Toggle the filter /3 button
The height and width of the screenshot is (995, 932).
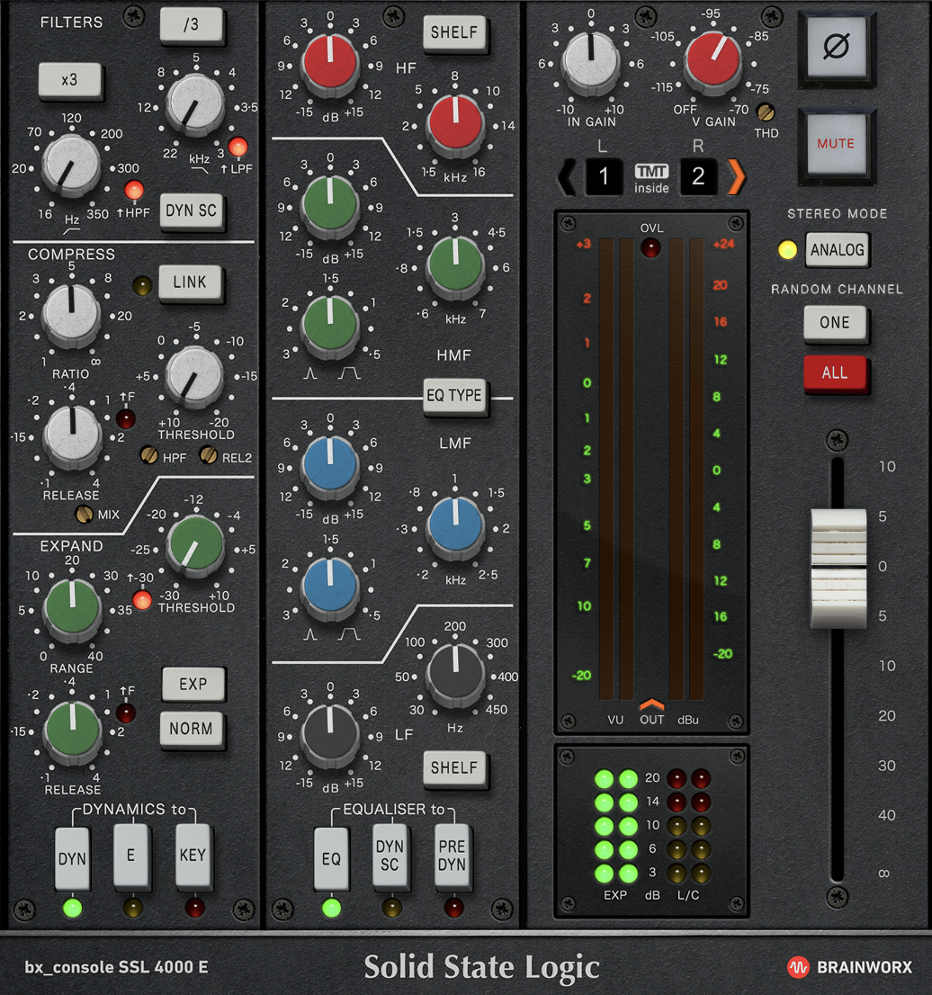(x=192, y=25)
